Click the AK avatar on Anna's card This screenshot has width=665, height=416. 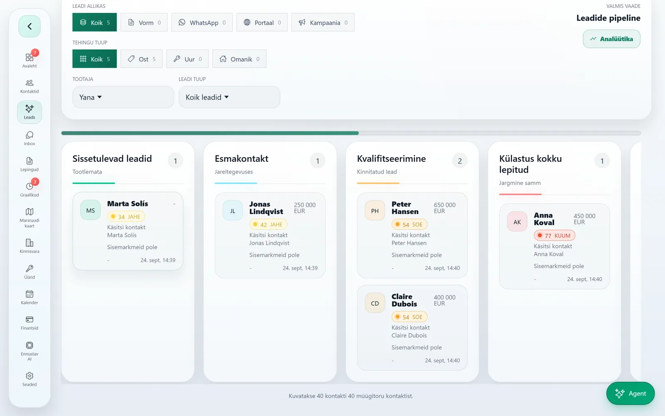[517, 222]
